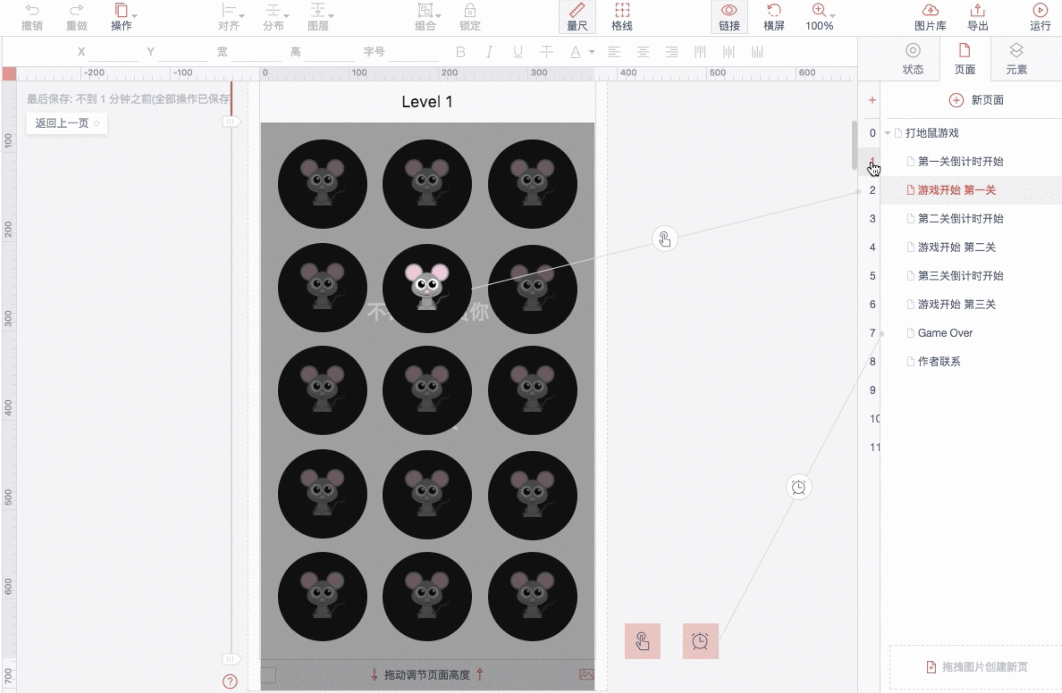The height and width of the screenshot is (693, 1062).
Task: Click the page list vertical scrollbar
Action: tap(854, 144)
